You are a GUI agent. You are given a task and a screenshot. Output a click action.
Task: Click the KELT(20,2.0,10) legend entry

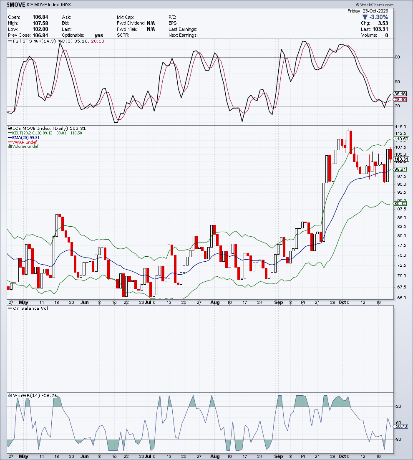[45, 133]
